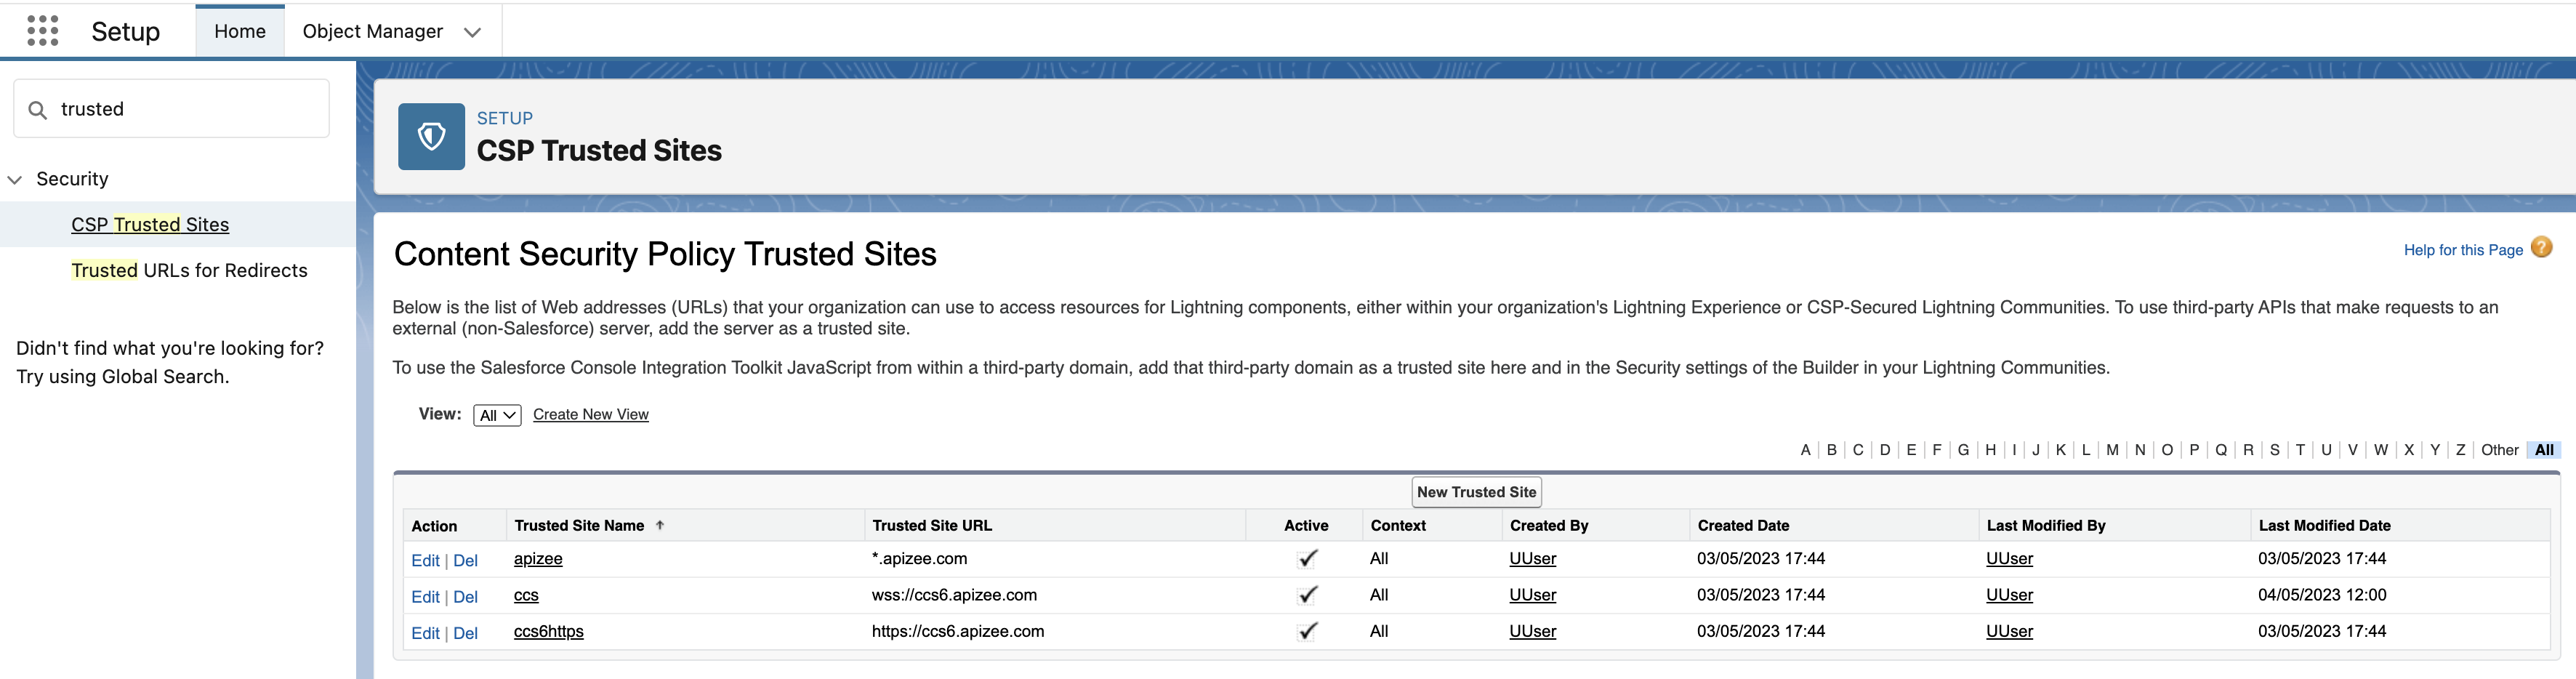Edit the ccs trusted site
2576x679 pixels.
click(x=425, y=597)
